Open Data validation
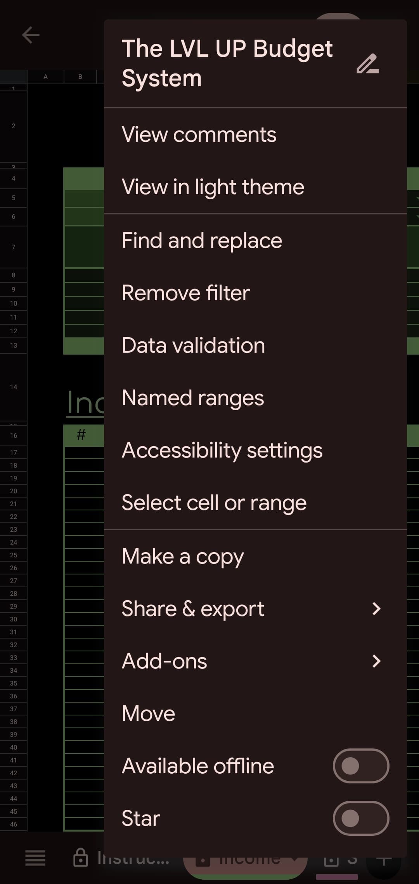The width and height of the screenshot is (419, 884). pos(255,345)
